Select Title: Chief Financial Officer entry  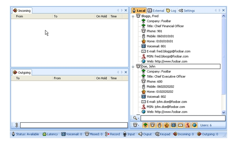(x=165, y=26)
